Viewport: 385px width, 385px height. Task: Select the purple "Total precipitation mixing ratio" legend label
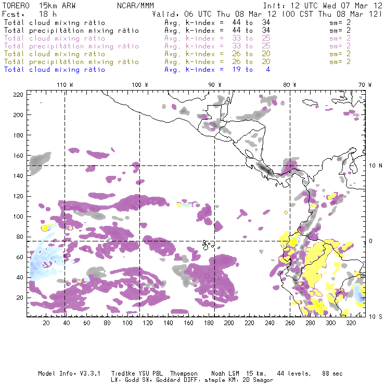pos(71,46)
